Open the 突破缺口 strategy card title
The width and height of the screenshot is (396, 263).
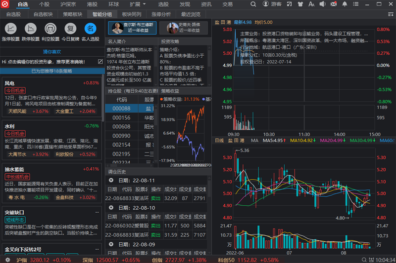click(14, 212)
